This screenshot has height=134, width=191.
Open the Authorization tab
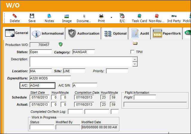click(84, 33)
